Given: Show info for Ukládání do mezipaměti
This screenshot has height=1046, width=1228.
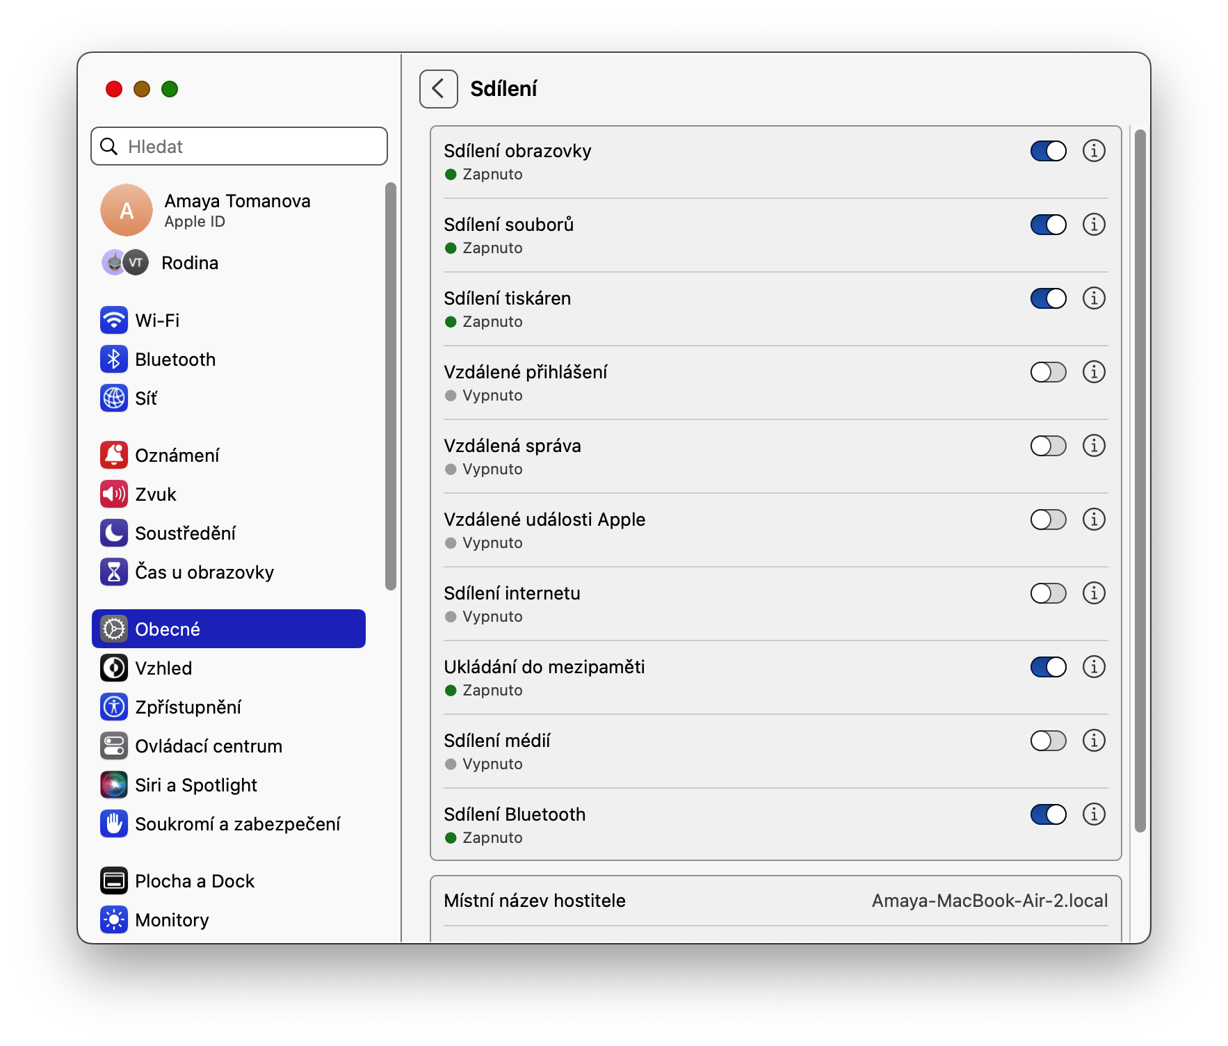Looking at the screenshot, I should pyautogui.click(x=1094, y=667).
